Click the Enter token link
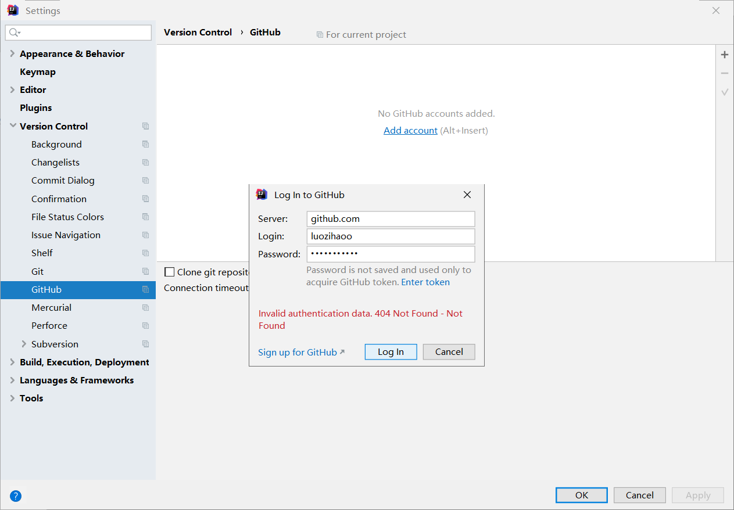734x510 pixels. 425,282
